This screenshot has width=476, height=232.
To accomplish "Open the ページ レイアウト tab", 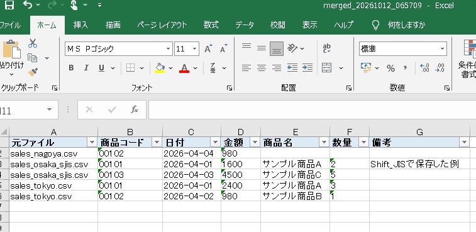I will [162, 25].
